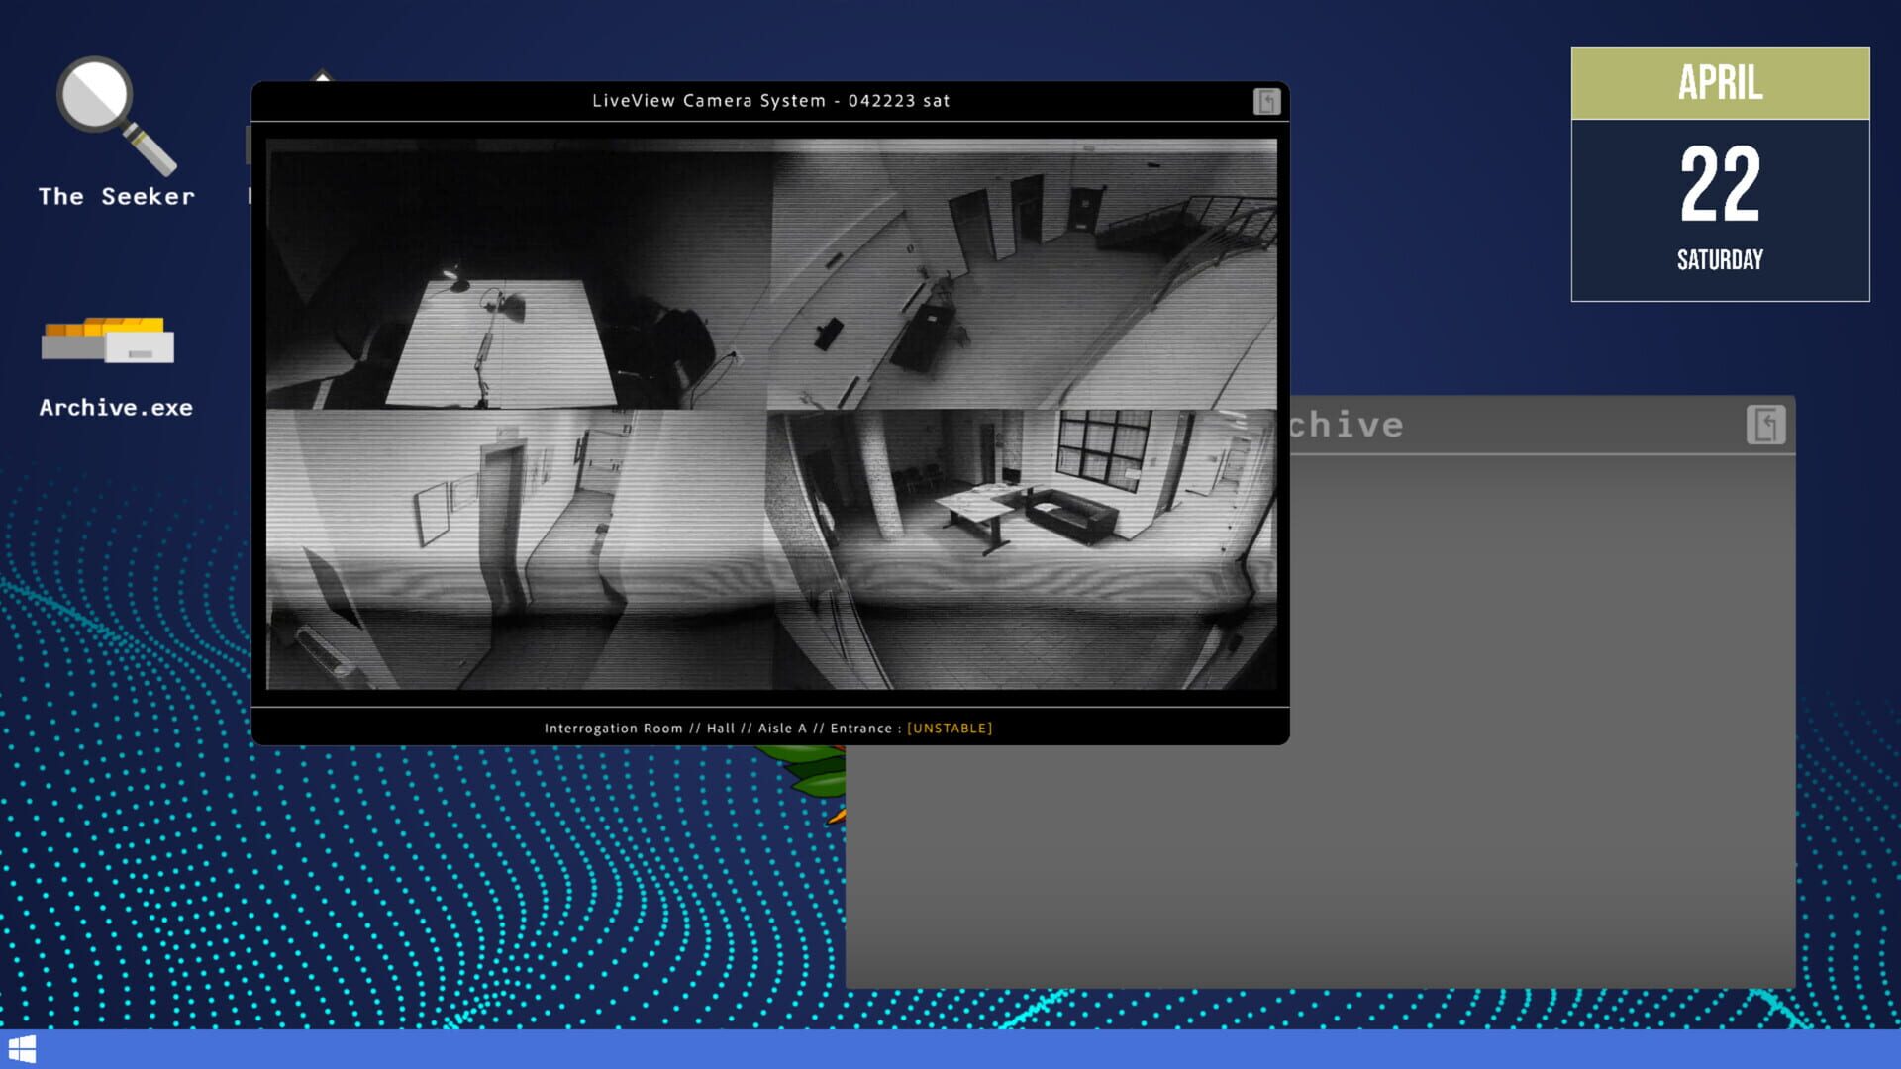Viewport: 1901px width, 1069px height.
Task: Click the LiveView Camera System title bar
Action: pos(770,100)
